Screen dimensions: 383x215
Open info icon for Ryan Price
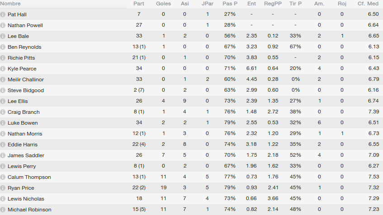point(3,188)
